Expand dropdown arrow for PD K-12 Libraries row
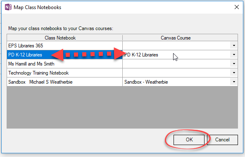This screenshot has height=157, width=245. coord(234,54)
